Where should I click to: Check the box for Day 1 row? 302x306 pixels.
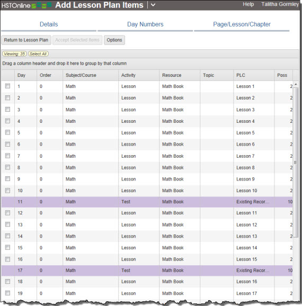tap(7, 86)
